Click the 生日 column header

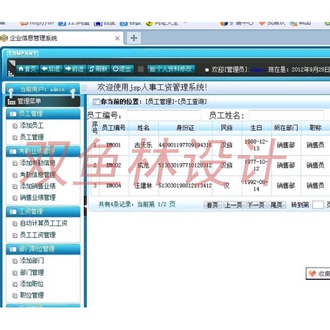pyautogui.click(x=256, y=127)
